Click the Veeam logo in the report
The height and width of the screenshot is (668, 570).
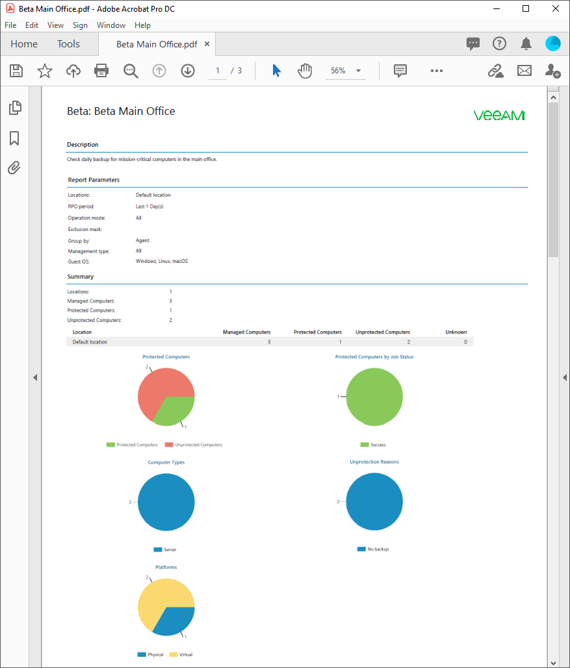click(x=499, y=116)
